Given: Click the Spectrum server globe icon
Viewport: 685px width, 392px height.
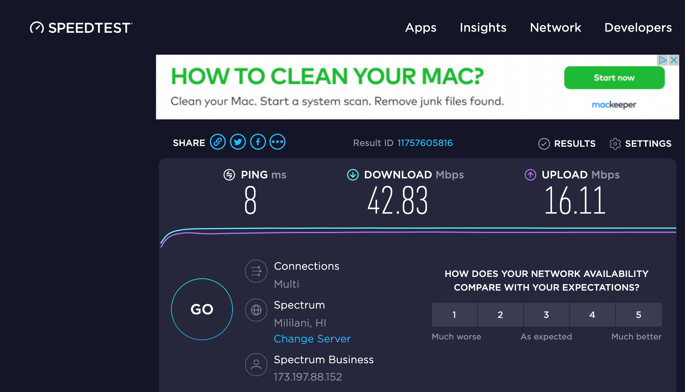Looking at the screenshot, I should click(256, 310).
